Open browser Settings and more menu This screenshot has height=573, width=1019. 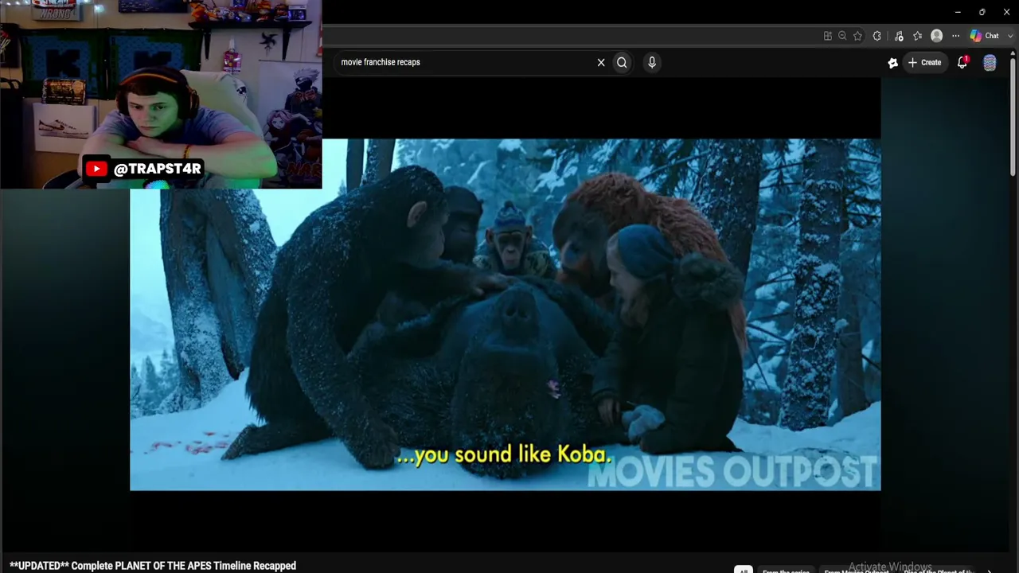tap(955, 36)
